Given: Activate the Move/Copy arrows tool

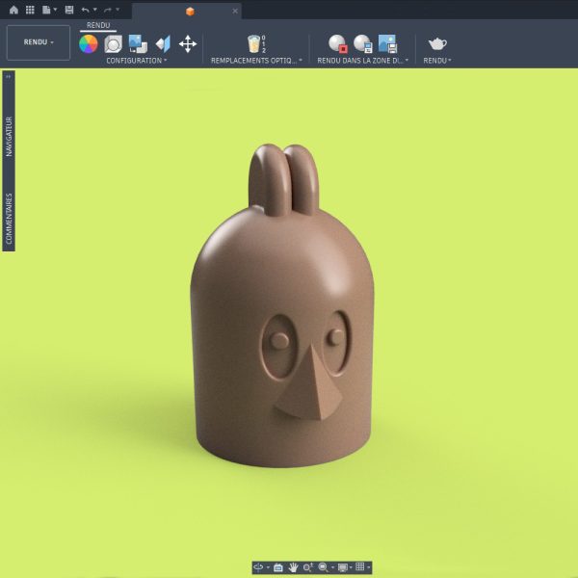Looking at the screenshot, I should pos(188,44).
